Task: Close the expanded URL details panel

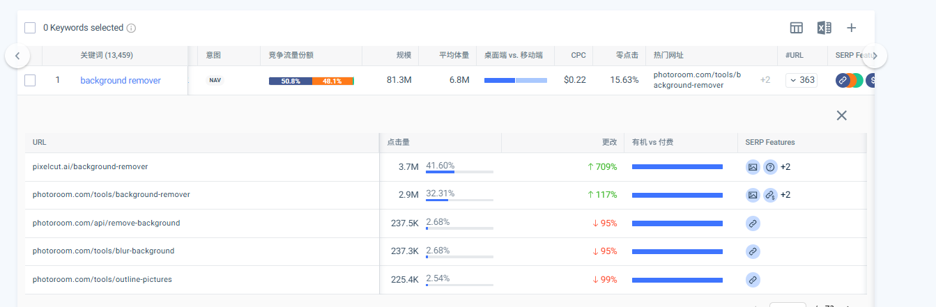Action: tap(841, 116)
